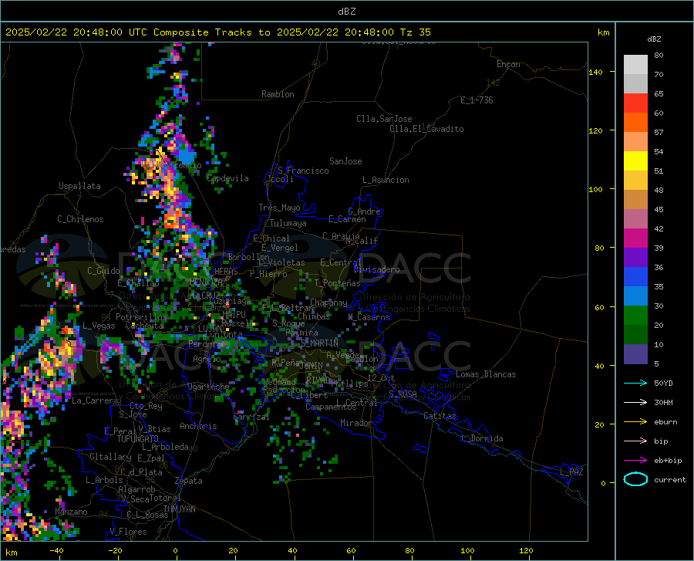Click the 'TUPUNGATO' city label

[x=138, y=439]
